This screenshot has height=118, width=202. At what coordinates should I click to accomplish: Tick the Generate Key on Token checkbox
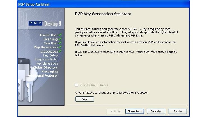point(76,85)
